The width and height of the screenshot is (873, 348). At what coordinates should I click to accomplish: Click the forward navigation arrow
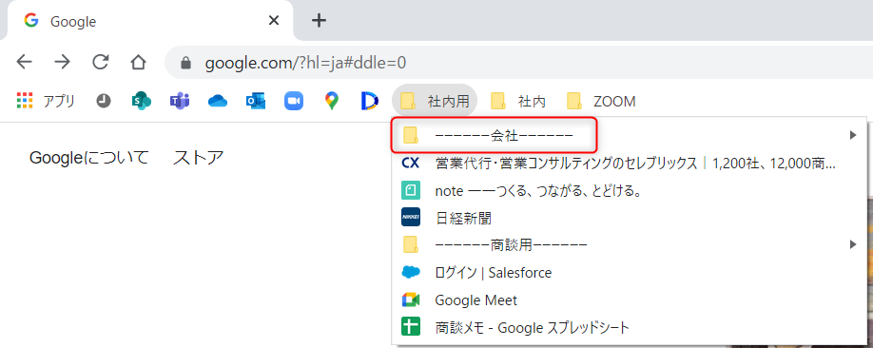[63, 63]
